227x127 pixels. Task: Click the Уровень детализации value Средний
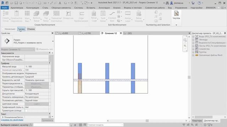pos(37,77)
